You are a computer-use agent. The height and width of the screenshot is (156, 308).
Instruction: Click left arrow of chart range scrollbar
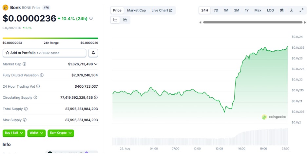tap(200, 22)
